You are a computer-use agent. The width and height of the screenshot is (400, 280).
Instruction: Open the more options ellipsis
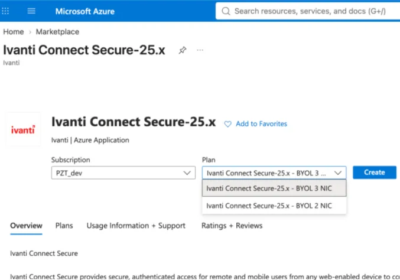tap(200, 50)
